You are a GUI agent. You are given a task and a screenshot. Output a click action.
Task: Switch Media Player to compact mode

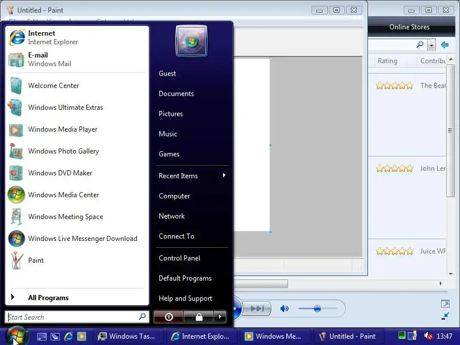(x=445, y=316)
